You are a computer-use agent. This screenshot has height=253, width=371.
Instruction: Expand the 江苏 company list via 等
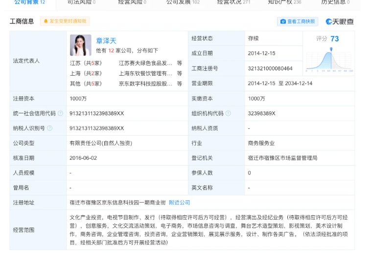179,63
